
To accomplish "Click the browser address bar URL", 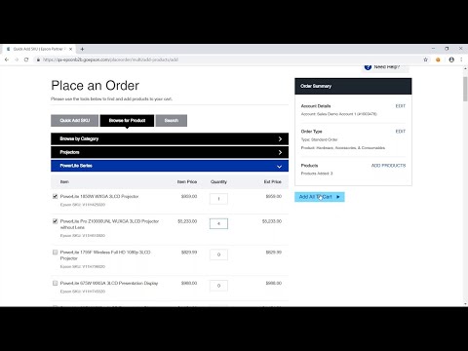I will click(x=110, y=59).
